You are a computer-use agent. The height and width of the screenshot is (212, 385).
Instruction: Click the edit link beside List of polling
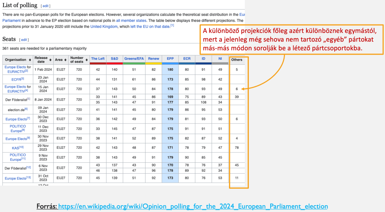[x=45, y=6]
